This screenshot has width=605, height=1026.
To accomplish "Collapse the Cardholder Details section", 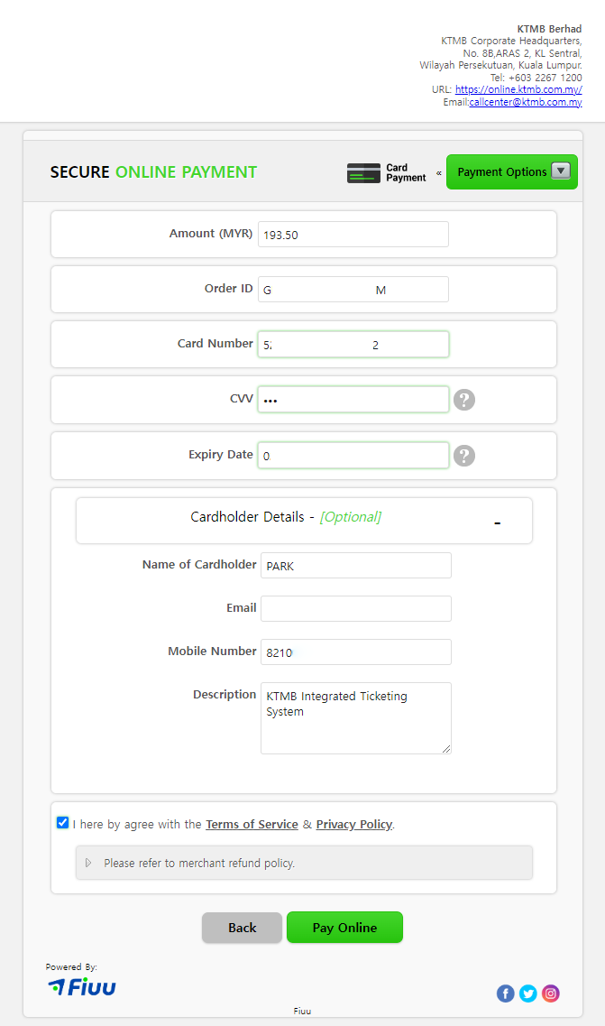I will (x=497, y=522).
